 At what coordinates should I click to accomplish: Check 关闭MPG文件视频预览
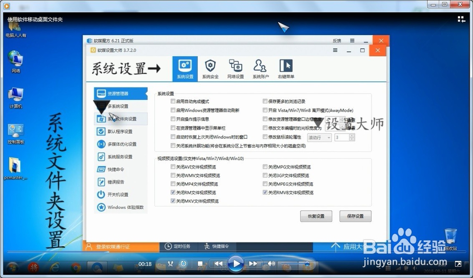265,166
